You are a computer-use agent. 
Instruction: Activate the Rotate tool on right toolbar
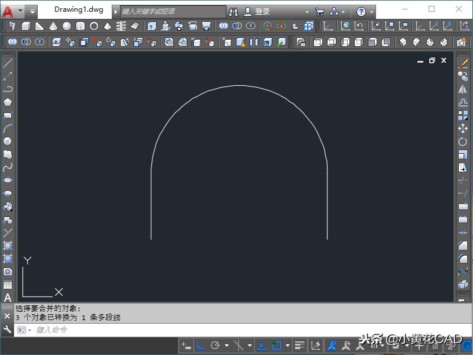pos(463,142)
